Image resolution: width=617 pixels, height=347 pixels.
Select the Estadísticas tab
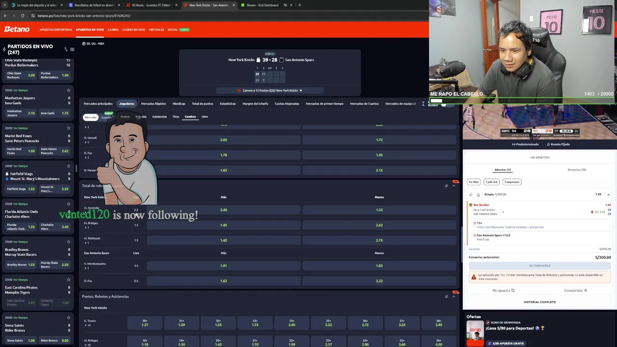tap(228, 104)
